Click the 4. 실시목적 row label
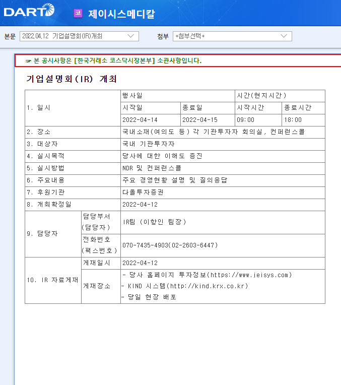Screen dimensions: 341x385 coord(73,156)
